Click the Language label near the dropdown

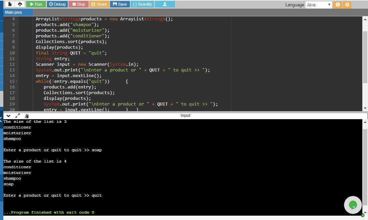pos(295,5)
